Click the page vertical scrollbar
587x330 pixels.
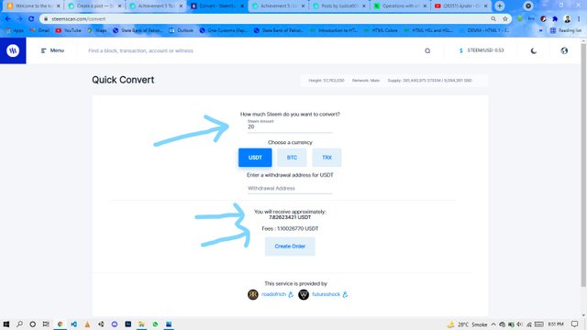pos(583,165)
